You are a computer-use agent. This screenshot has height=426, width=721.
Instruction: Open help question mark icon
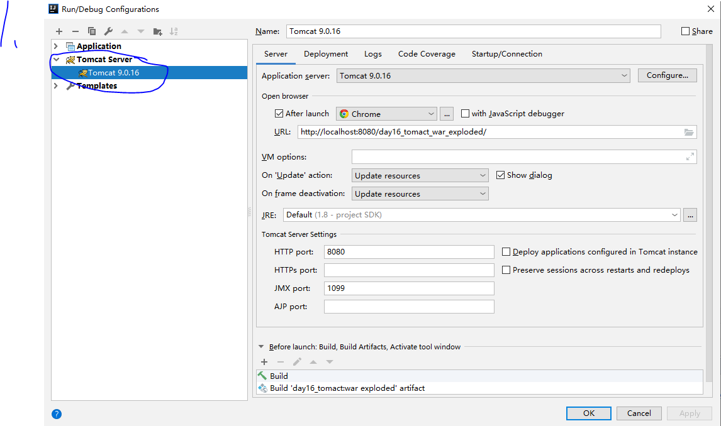(57, 414)
